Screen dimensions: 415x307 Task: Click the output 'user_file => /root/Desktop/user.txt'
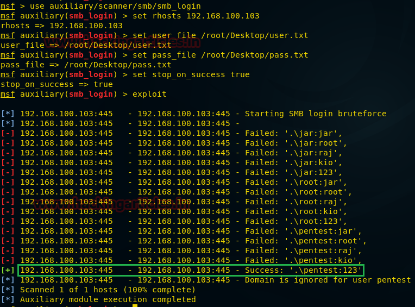tap(86, 45)
